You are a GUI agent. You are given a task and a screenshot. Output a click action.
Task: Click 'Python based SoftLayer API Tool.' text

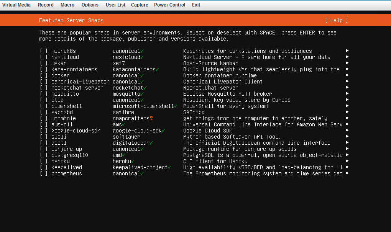[232, 137]
